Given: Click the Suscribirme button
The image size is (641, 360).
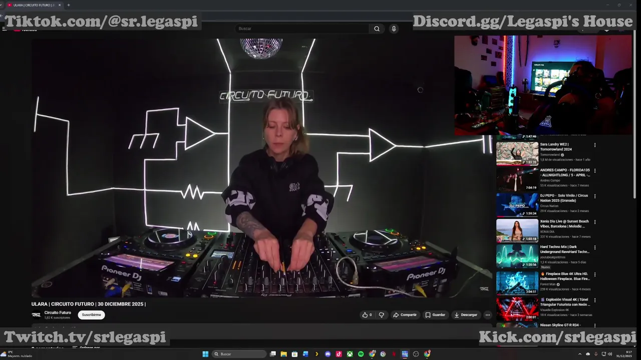Looking at the screenshot, I should (91, 315).
